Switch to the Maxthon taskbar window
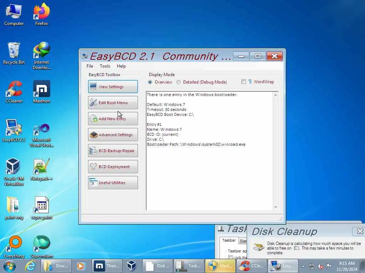 pos(107,266)
